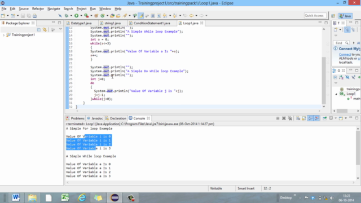Open the Run configurations dropdown arrow

81,16
